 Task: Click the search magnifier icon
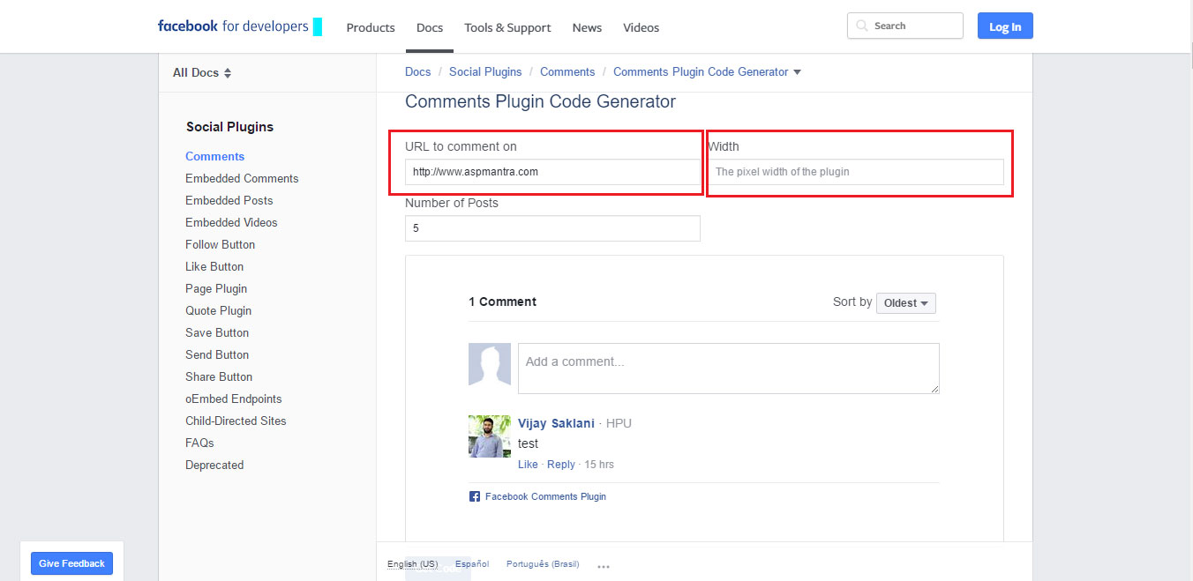pyautogui.click(x=861, y=26)
